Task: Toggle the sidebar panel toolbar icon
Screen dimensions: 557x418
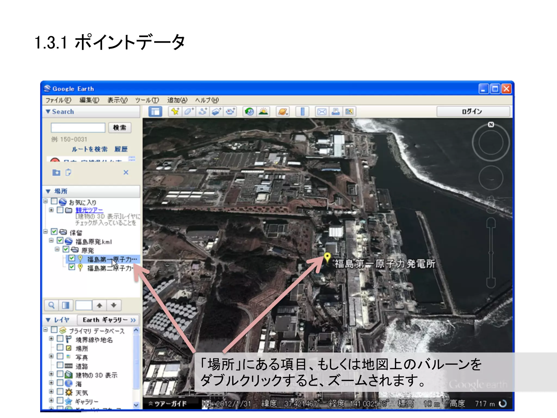Action: click(x=155, y=112)
